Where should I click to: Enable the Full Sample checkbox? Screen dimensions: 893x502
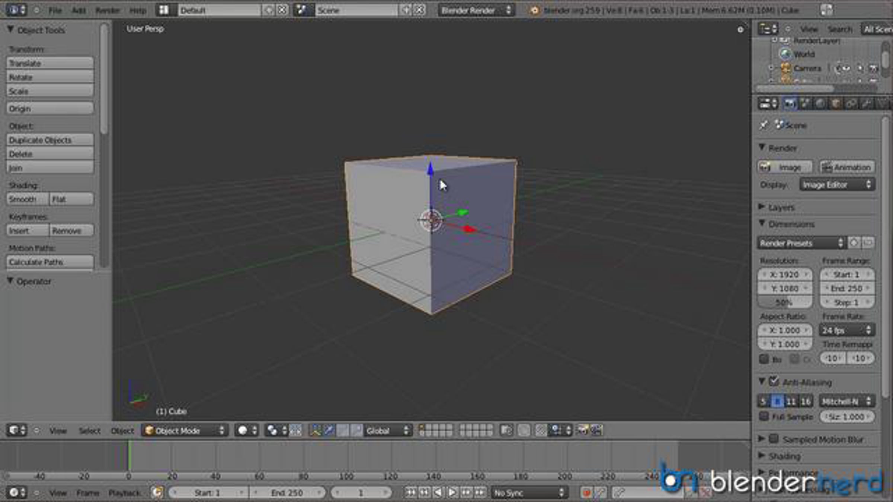tap(764, 416)
